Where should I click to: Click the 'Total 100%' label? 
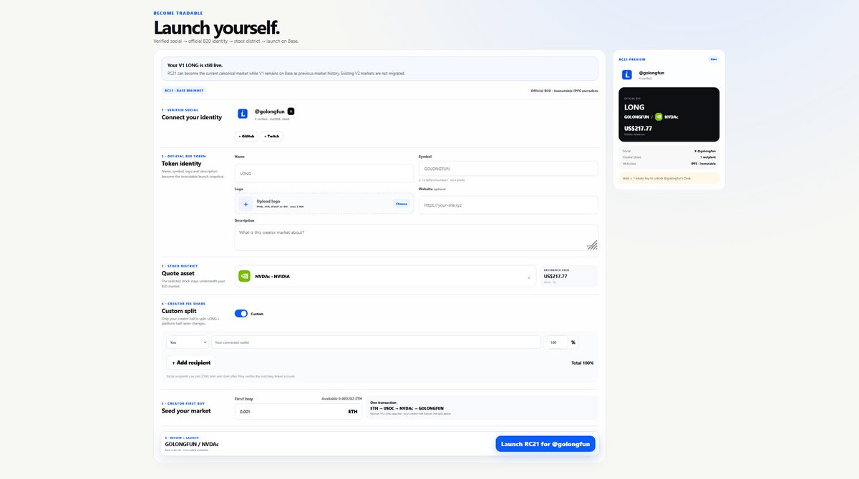click(x=583, y=363)
